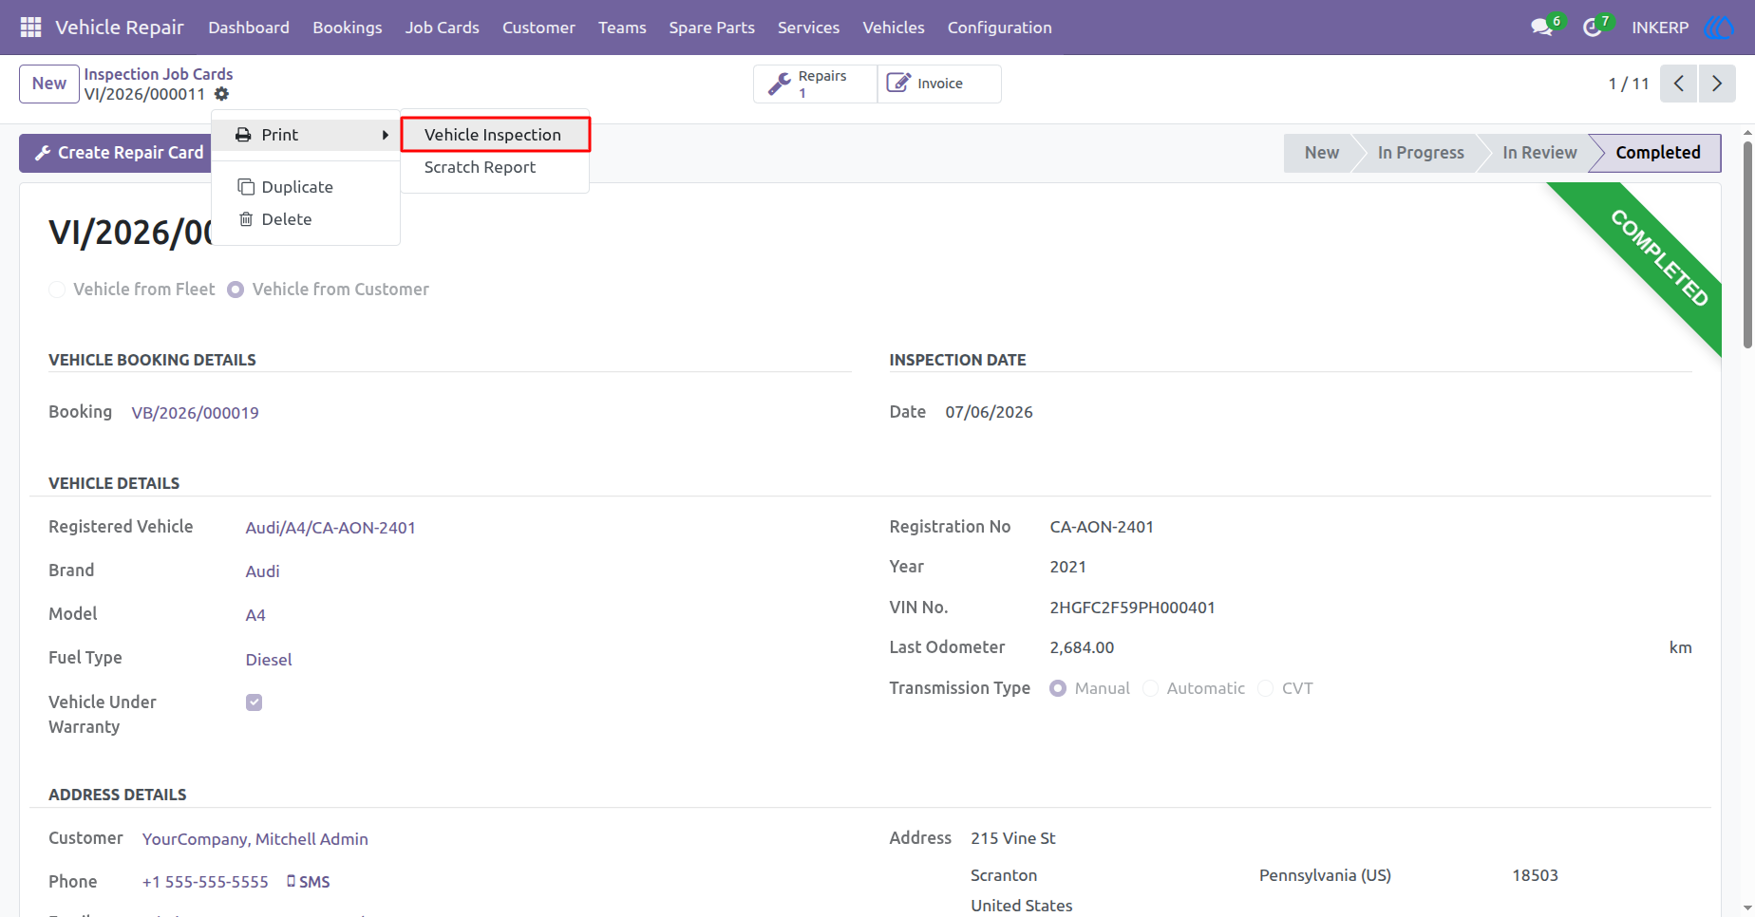Click Create Repair Card button
The image size is (1755, 917).
[115, 153]
